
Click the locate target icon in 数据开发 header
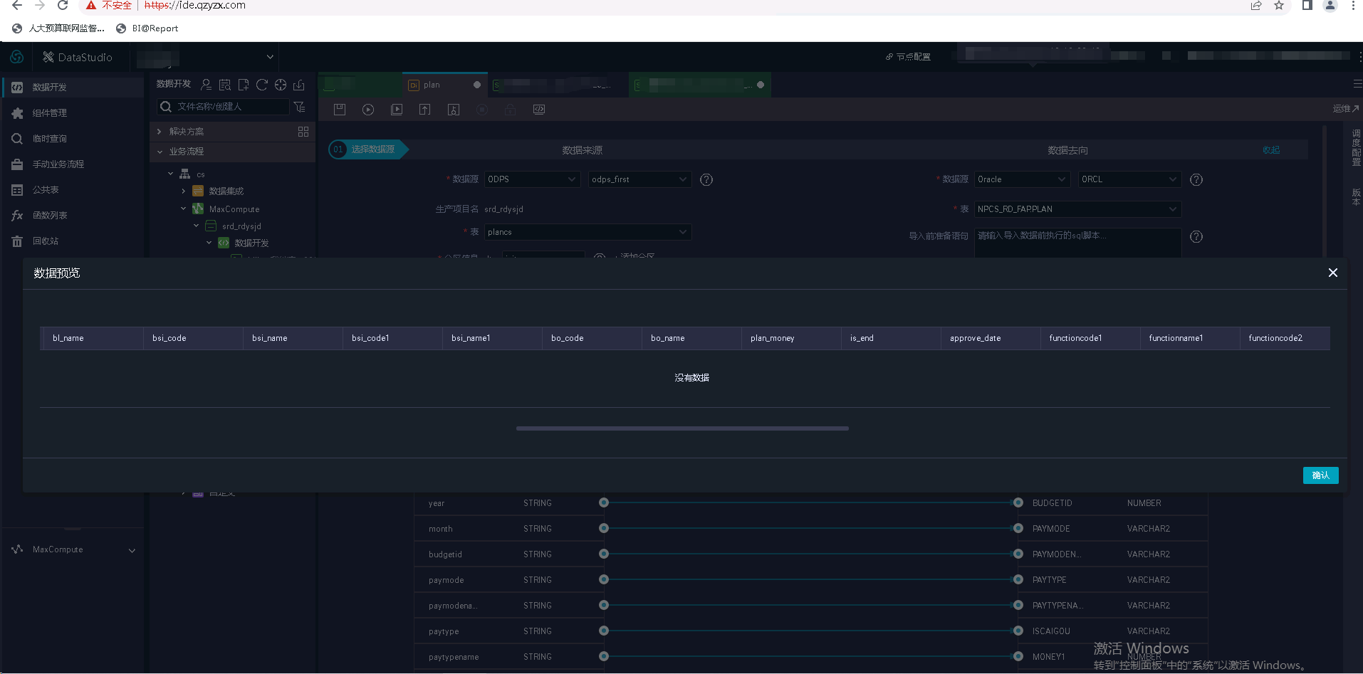coord(281,85)
